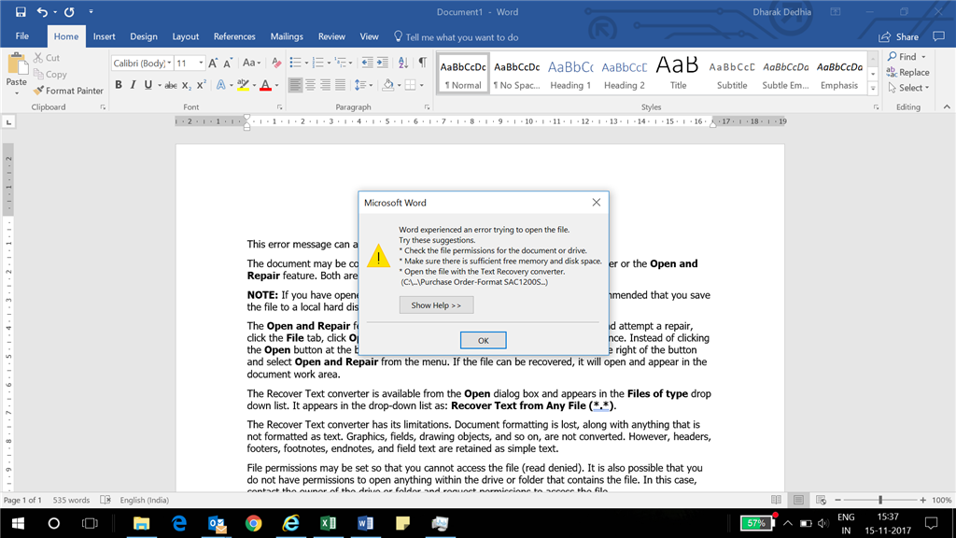Open the Line Spacing dropdown
Image resolution: width=956 pixels, height=538 pixels.
tap(363, 85)
